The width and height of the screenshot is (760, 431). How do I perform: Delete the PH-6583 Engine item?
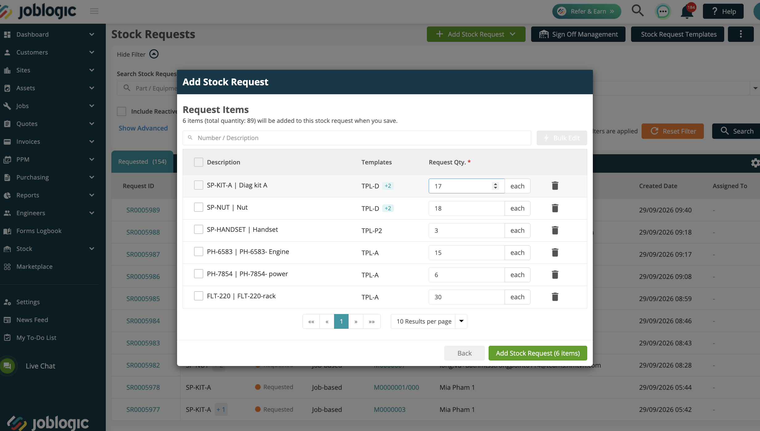point(555,252)
